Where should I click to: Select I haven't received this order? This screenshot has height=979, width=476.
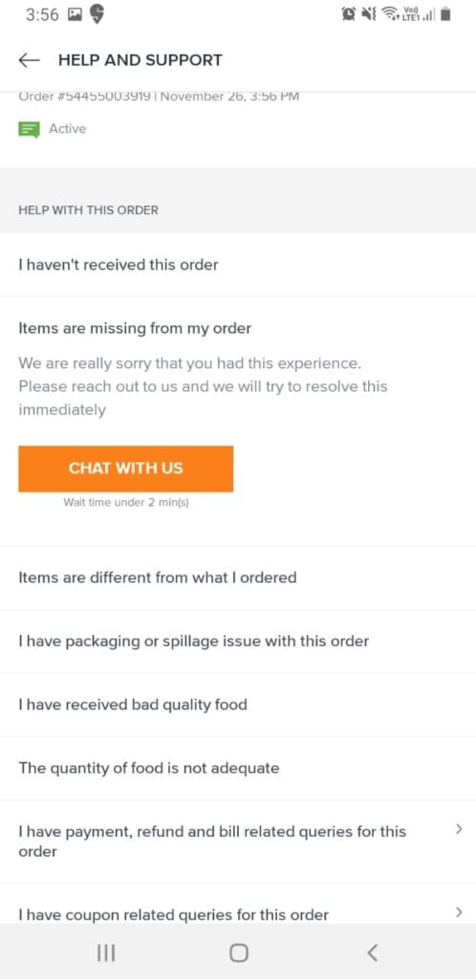point(238,265)
